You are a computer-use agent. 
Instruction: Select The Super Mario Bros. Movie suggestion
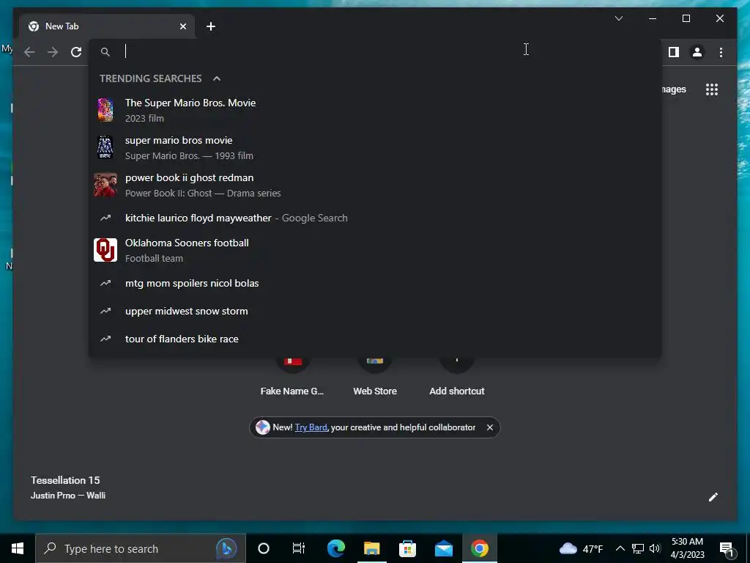pos(375,110)
